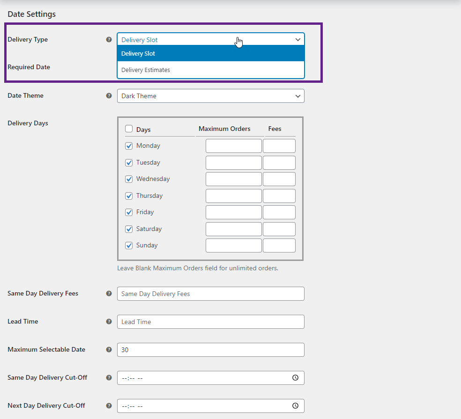Click Wednesday Maximum Orders field
Image resolution: width=461 pixels, height=419 pixels.
(234, 179)
